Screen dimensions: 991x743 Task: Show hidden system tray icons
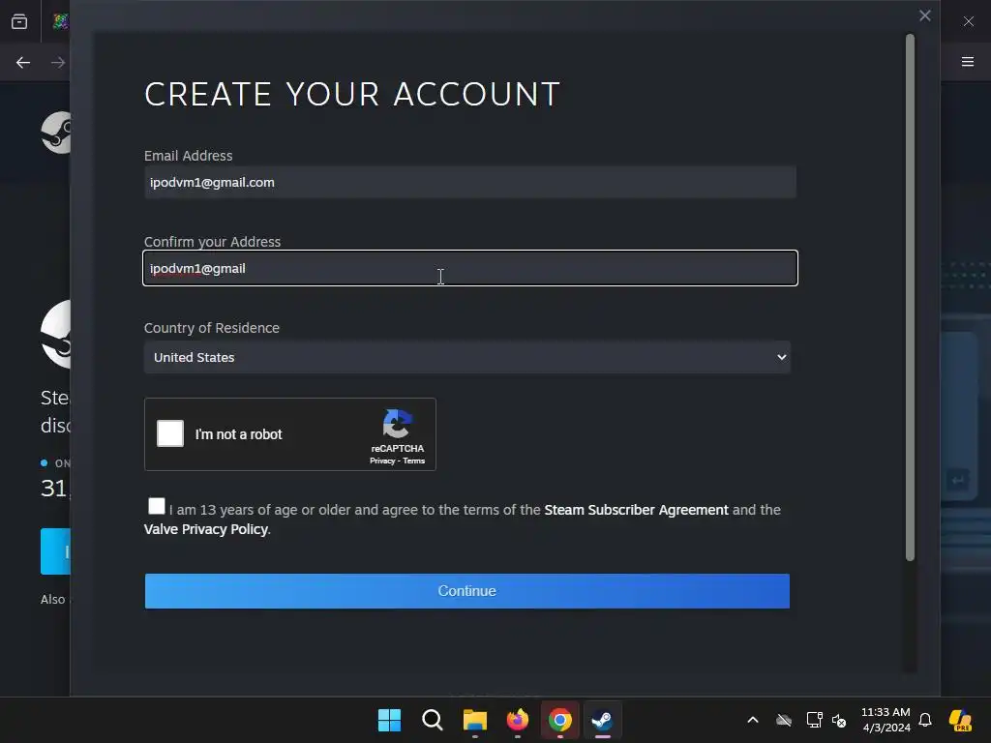(x=753, y=720)
